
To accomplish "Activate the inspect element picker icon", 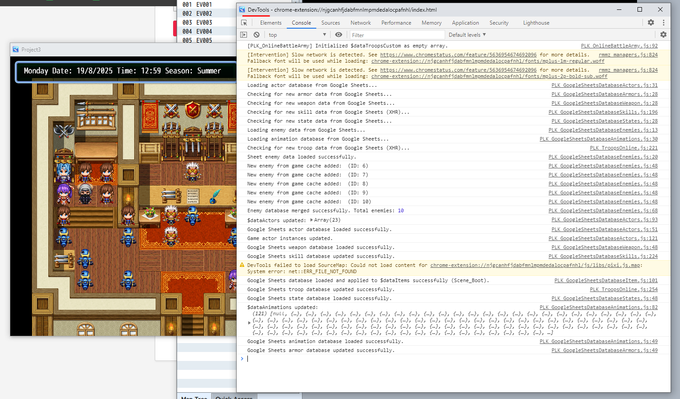I will tap(244, 23).
